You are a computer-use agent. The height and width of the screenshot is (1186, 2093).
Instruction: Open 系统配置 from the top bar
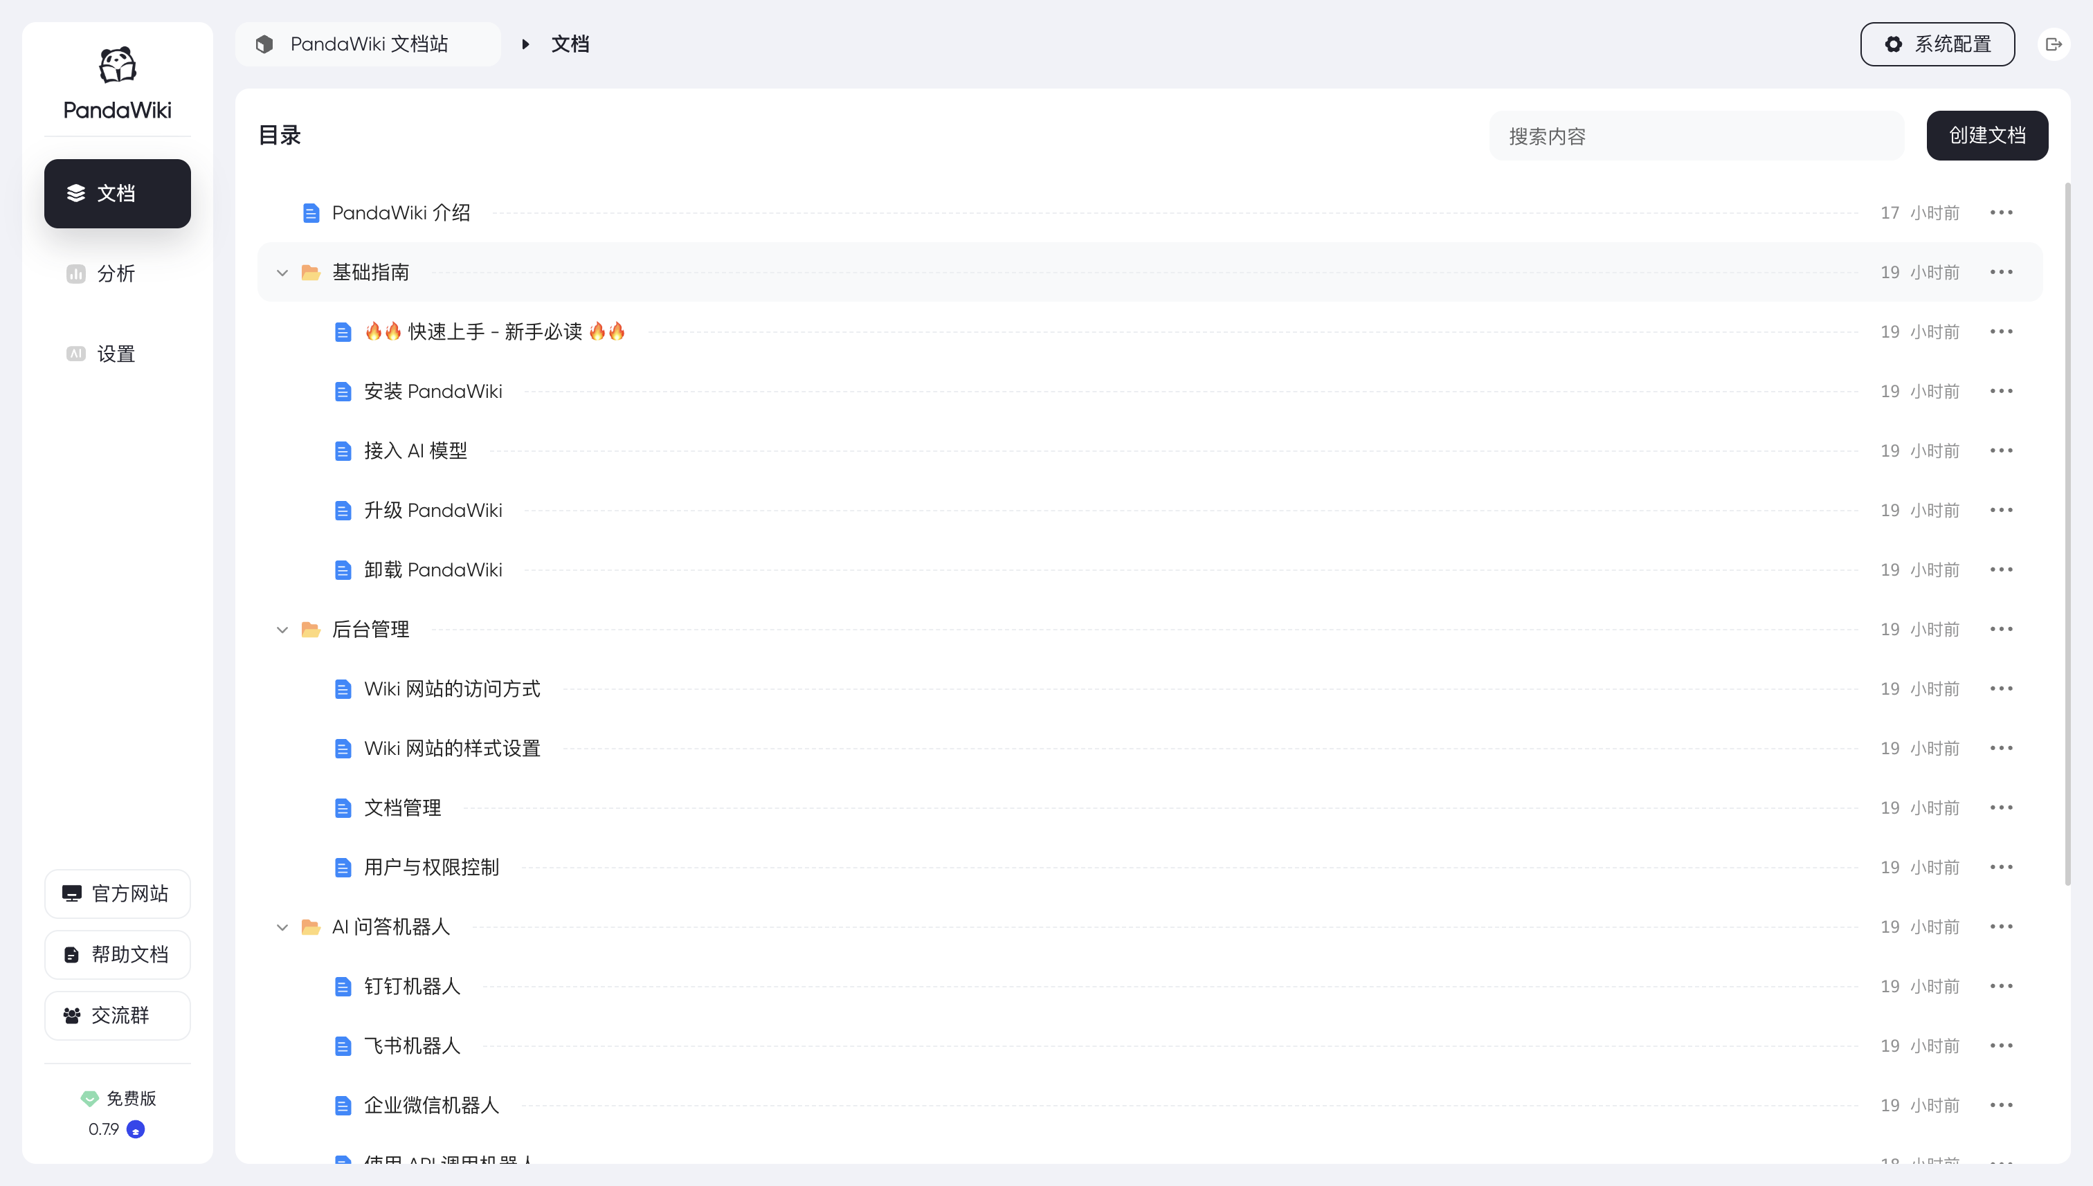point(1937,44)
